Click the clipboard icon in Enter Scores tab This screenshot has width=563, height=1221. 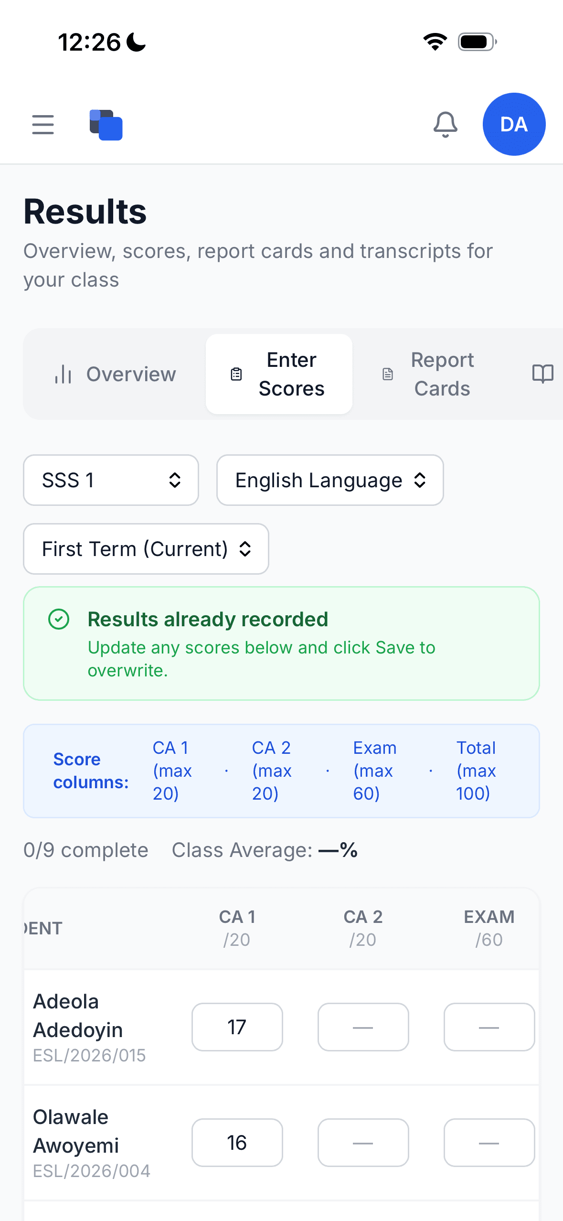coord(236,374)
